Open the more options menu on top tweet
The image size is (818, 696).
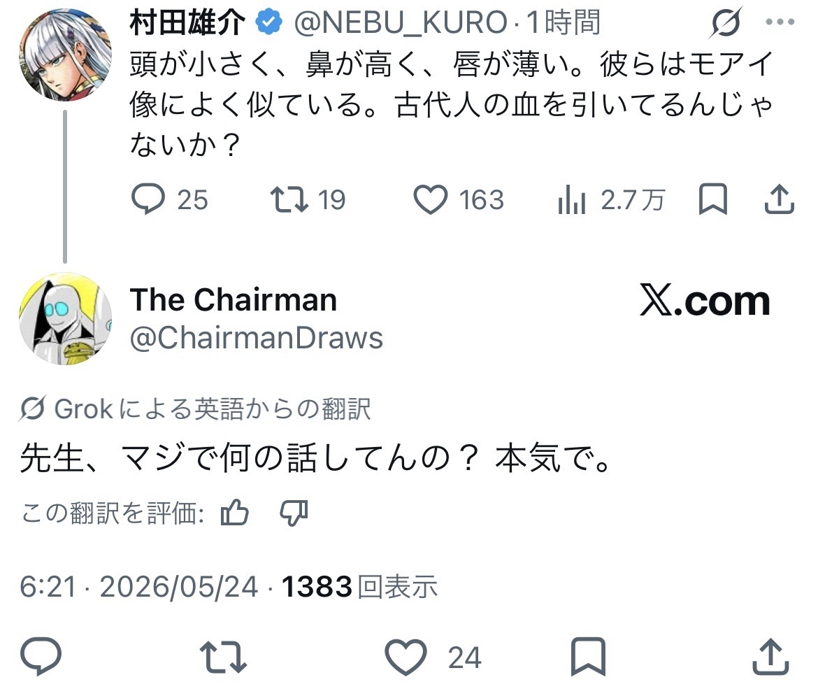[x=780, y=22]
